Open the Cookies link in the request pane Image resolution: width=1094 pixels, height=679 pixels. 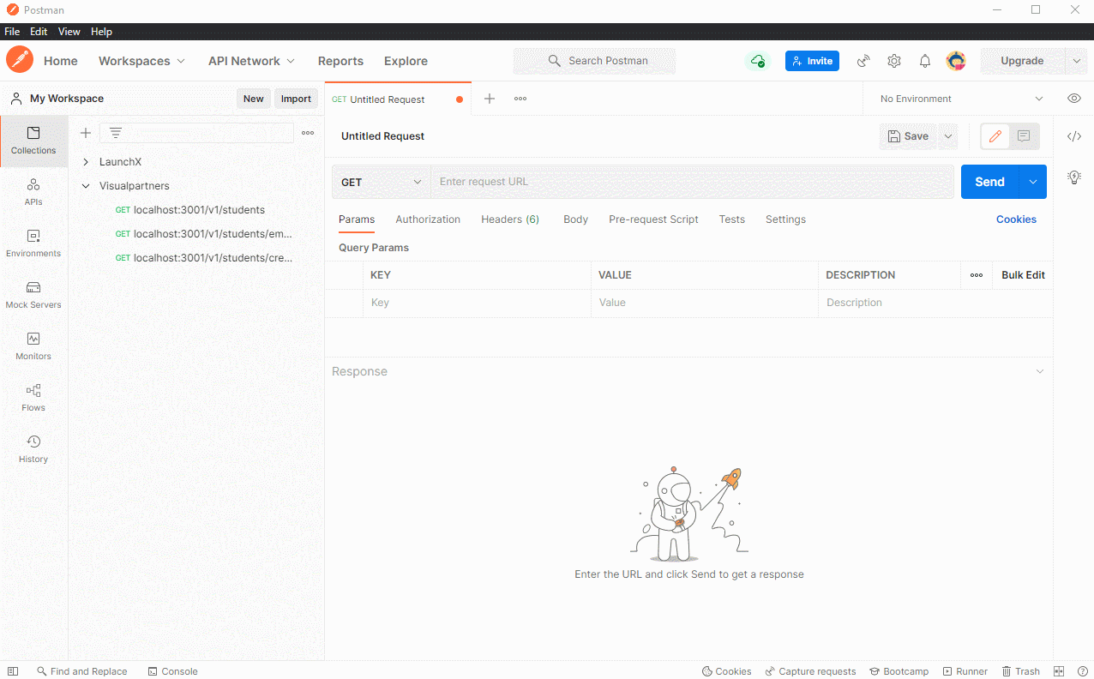coord(1016,219)
